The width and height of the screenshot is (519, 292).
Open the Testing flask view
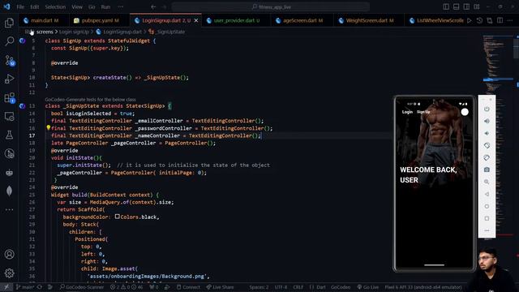coord(9,135)
